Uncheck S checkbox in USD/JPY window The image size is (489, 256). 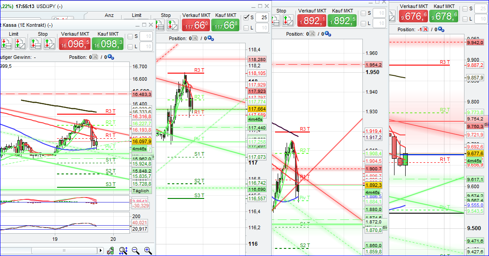click(247, 17)
